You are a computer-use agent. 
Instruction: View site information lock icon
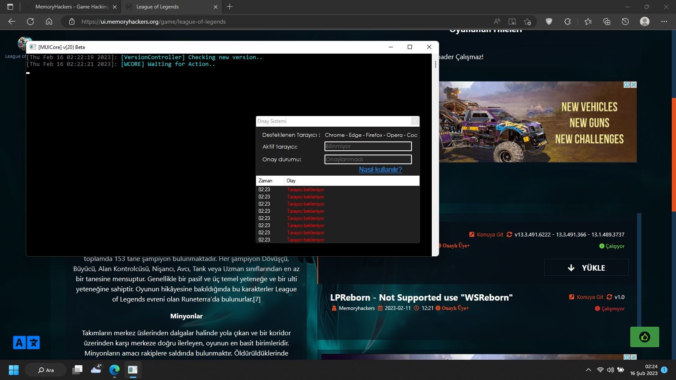[x=72, y=22]
